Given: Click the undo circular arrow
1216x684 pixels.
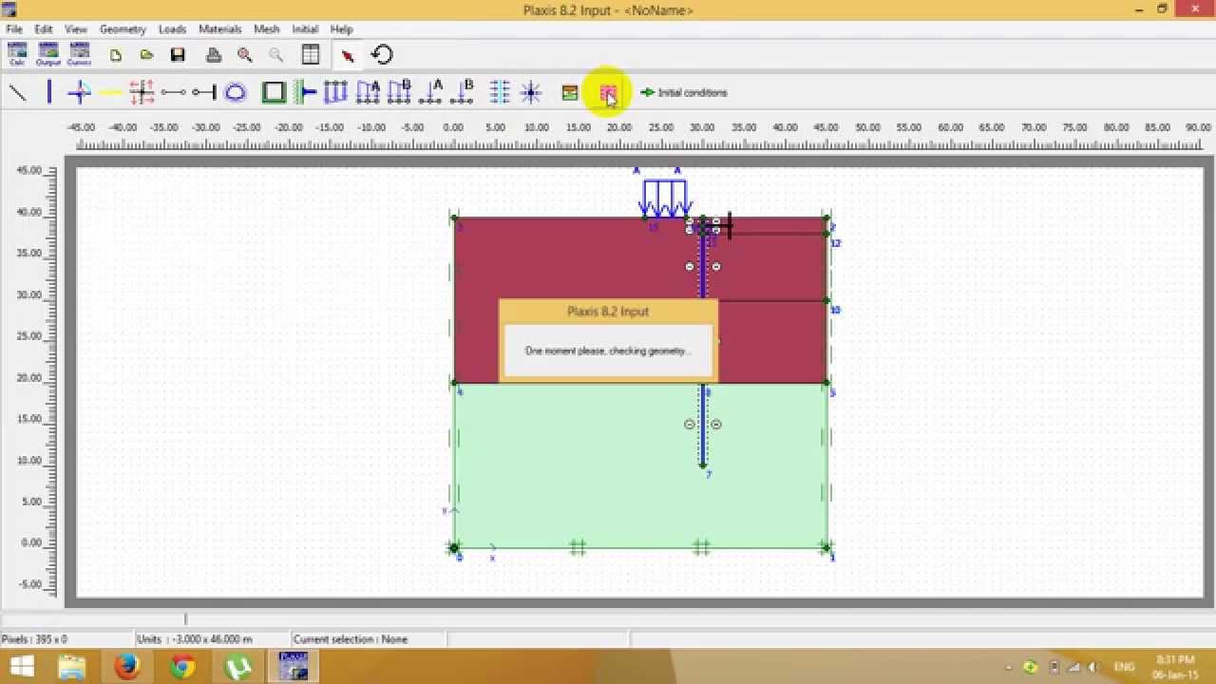Looking at the screenshot, I should coord(382,55).
